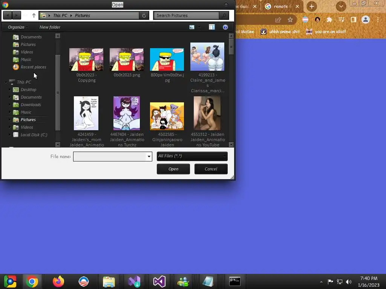Click the 'This PC' breadcrumb segment
The width and height of the screenshot is (386, 289).
[x=60, y=15]
